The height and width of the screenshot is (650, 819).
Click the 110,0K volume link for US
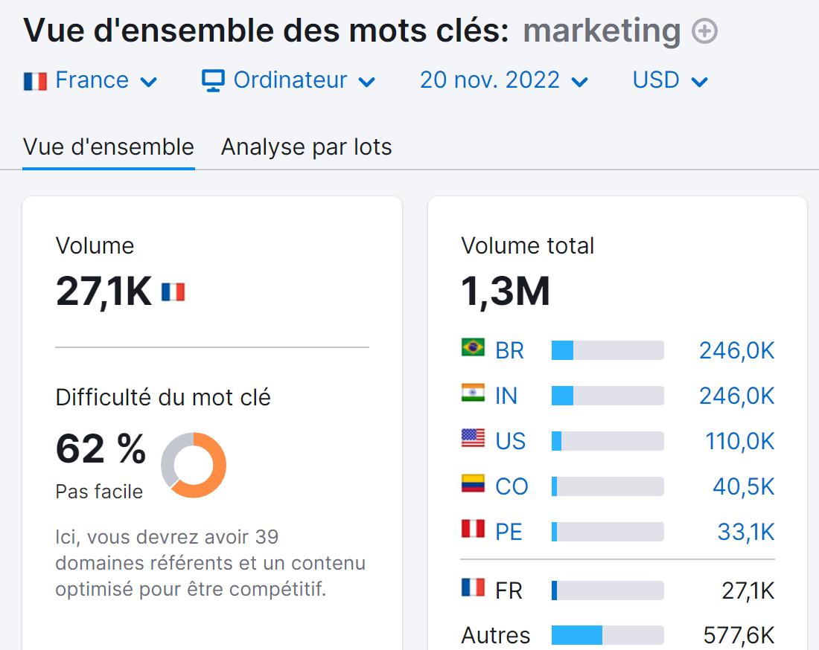pyautogui.click(x=739, y=440)
